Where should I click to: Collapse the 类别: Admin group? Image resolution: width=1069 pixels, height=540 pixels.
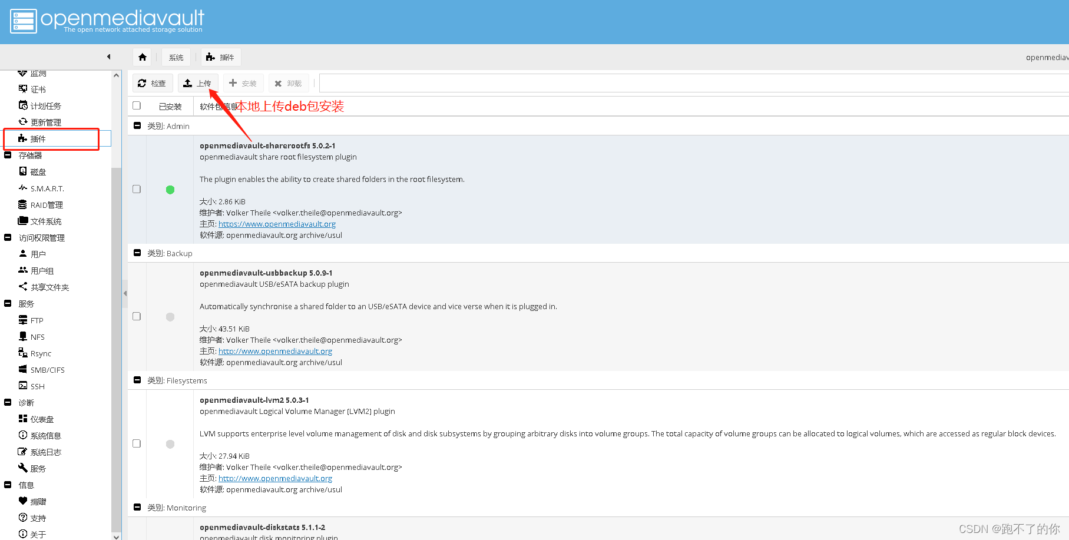pos(137,125)
